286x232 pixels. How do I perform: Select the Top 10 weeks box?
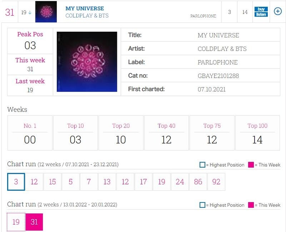coord(75,133)
